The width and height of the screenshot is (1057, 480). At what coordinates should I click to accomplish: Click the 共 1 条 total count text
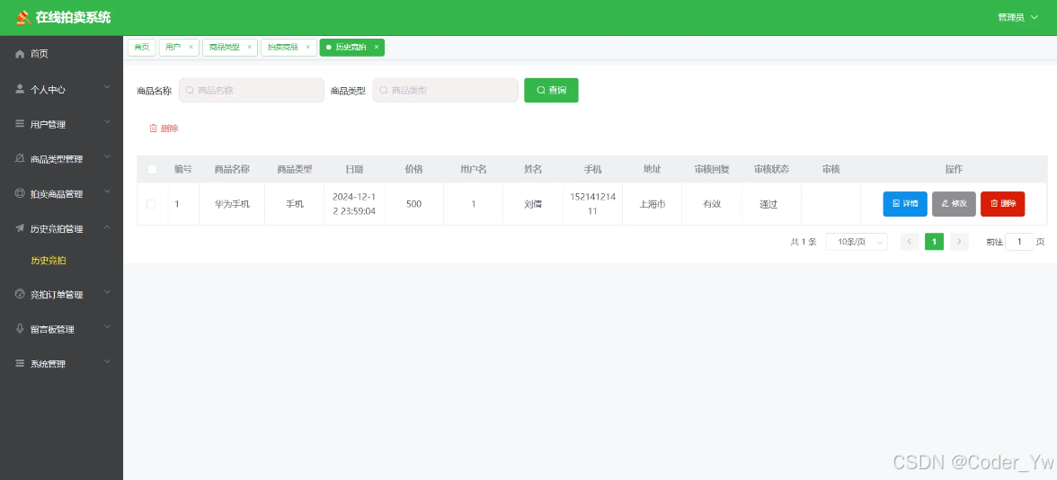804,242
